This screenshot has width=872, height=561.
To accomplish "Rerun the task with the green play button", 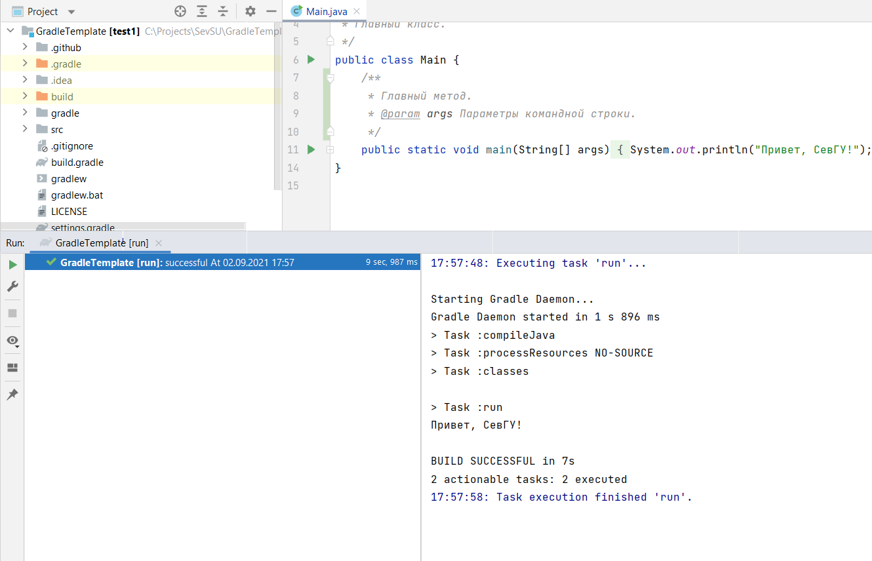I will click(12, 265).
